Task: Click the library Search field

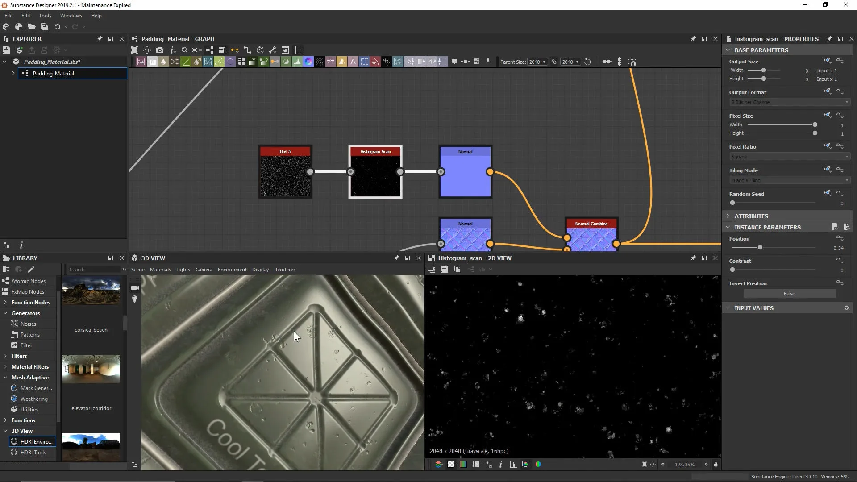Action: tap(94, 270)
